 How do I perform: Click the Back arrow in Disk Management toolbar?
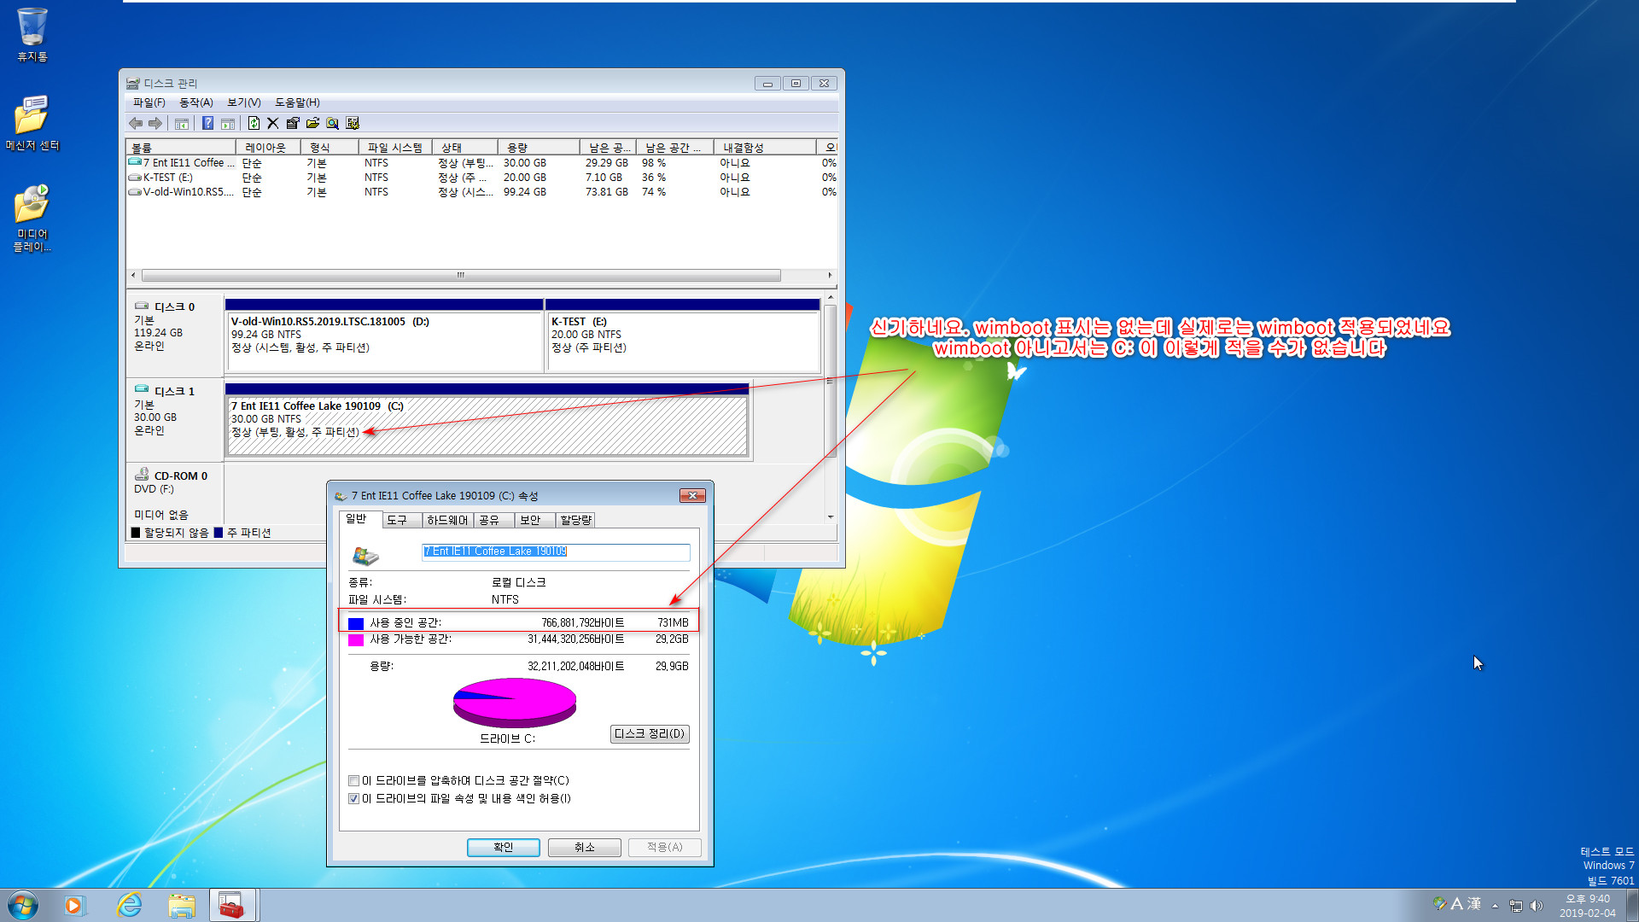click(136, 123)
